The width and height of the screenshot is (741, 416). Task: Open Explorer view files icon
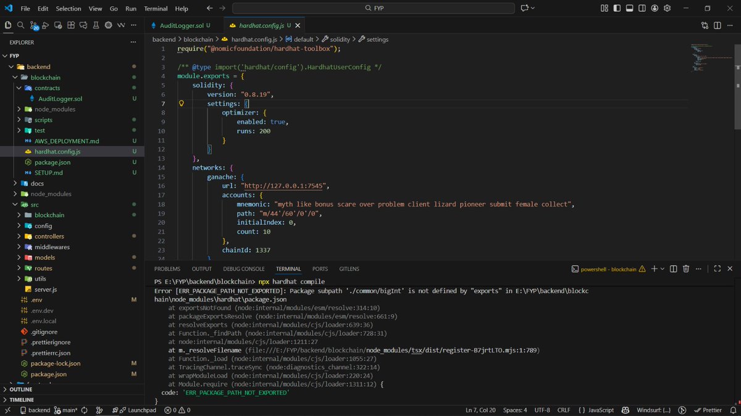pos(8,25)
